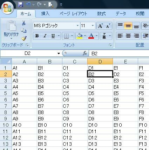The width and height of the screenshot is (149, 150).
Task: Open the undo history dropdown arrow
Action: (x=34, y=5)
